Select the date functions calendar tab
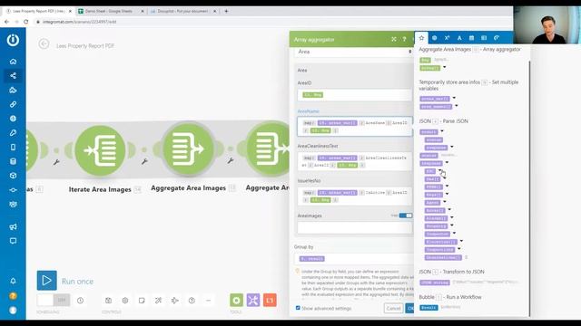 pyautogui.click(x=471, y=38)
